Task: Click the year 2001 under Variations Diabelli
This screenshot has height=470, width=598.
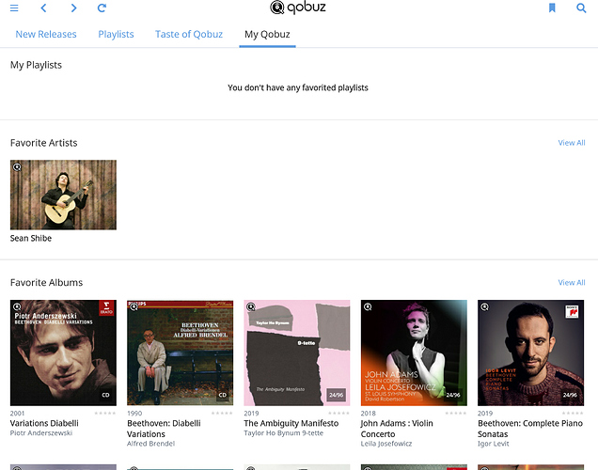Action: [17, 414]
